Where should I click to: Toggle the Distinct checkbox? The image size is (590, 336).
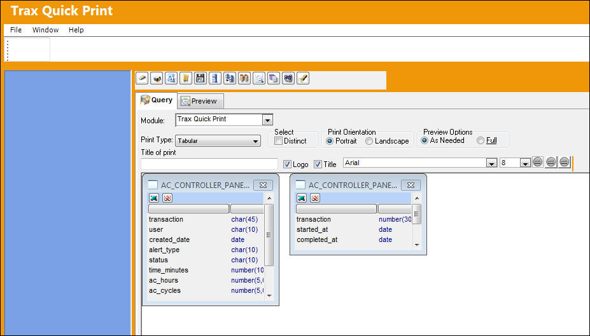tap(278, 141)
